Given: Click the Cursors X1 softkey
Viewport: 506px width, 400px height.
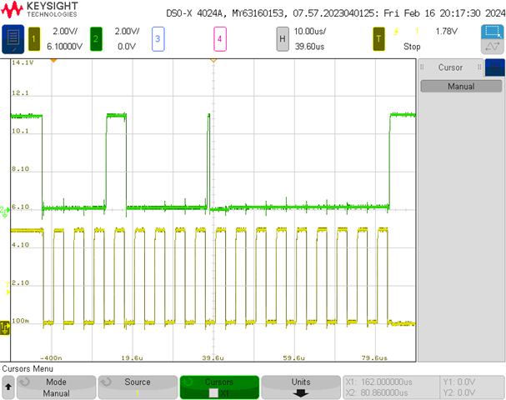Looking at the screenshot, I should (219, 387).
